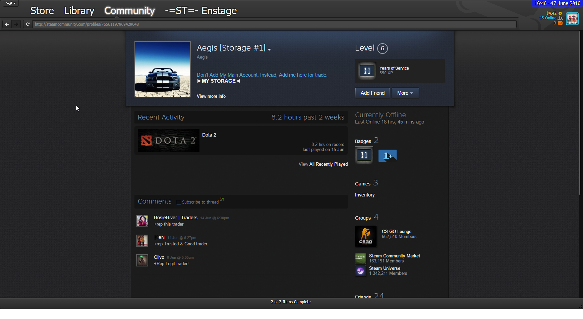
Task: Open the Dota 2 game thumbnail
Action: [x=168, y=141]
